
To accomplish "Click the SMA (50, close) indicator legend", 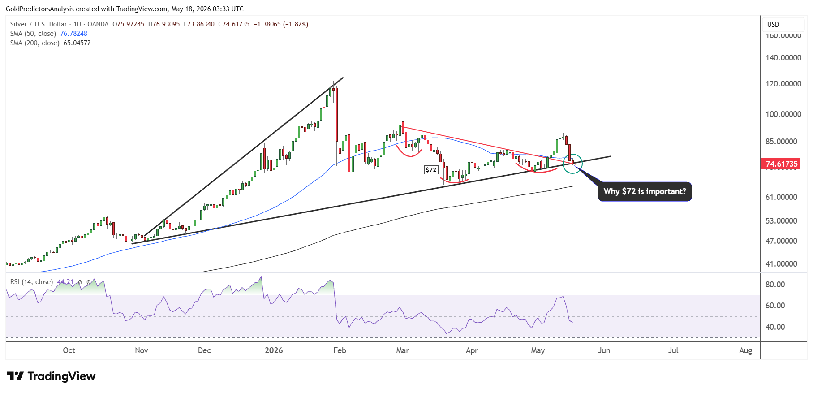I will pos(33,34).
